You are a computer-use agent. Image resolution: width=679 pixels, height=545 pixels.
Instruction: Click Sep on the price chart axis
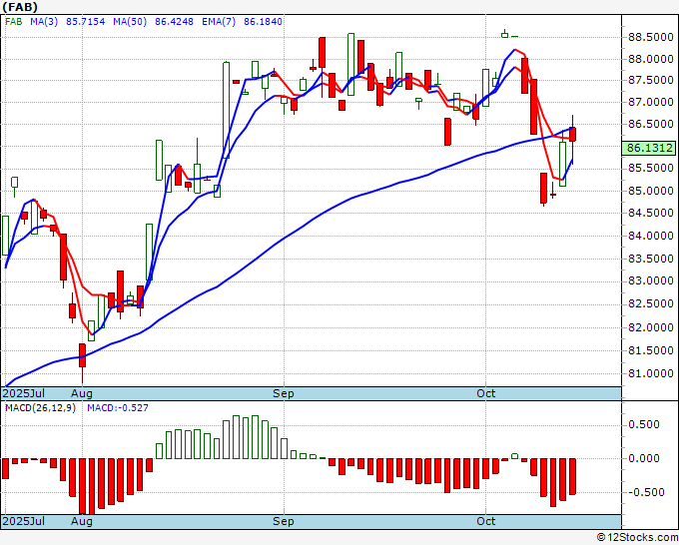(284, 393)
